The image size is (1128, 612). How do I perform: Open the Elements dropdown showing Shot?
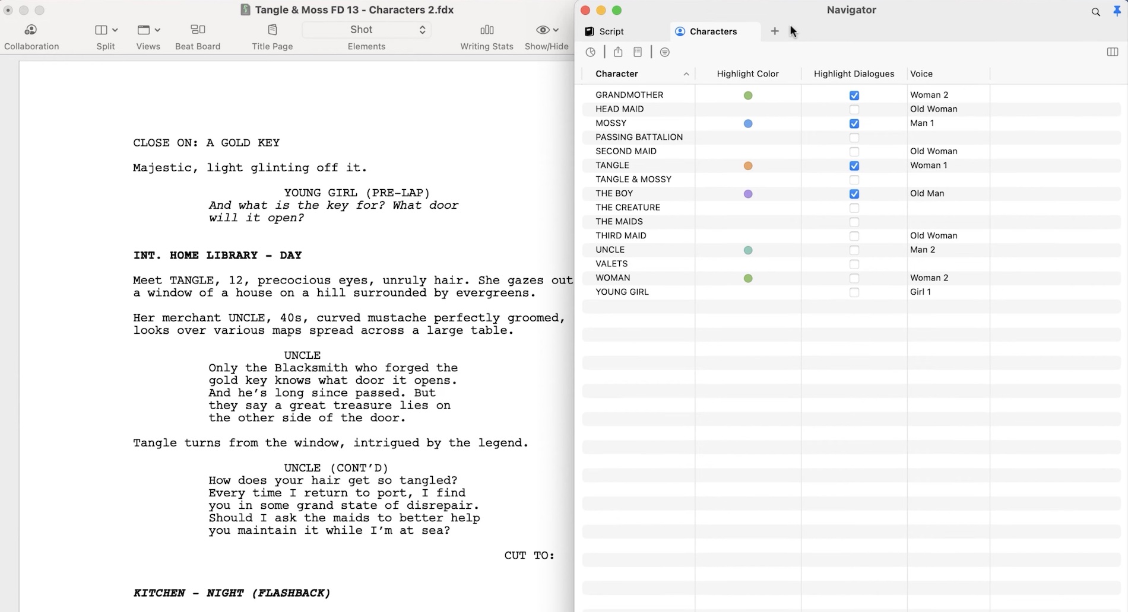[x=366, y=30]
